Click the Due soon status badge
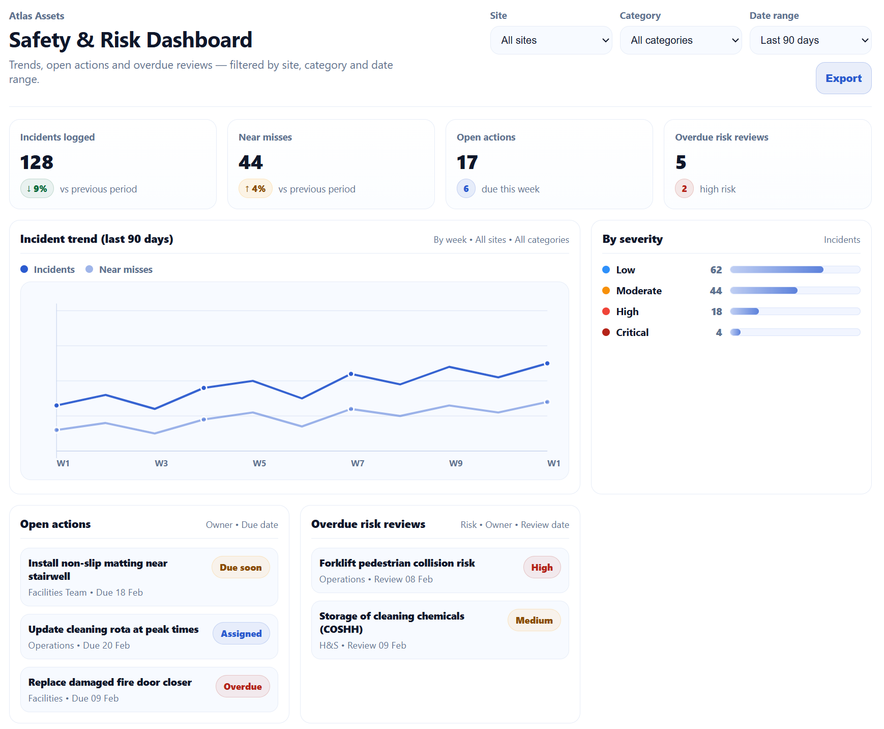Image resolution: width=884 pixels, height=729 pixels. pos(241,568)
